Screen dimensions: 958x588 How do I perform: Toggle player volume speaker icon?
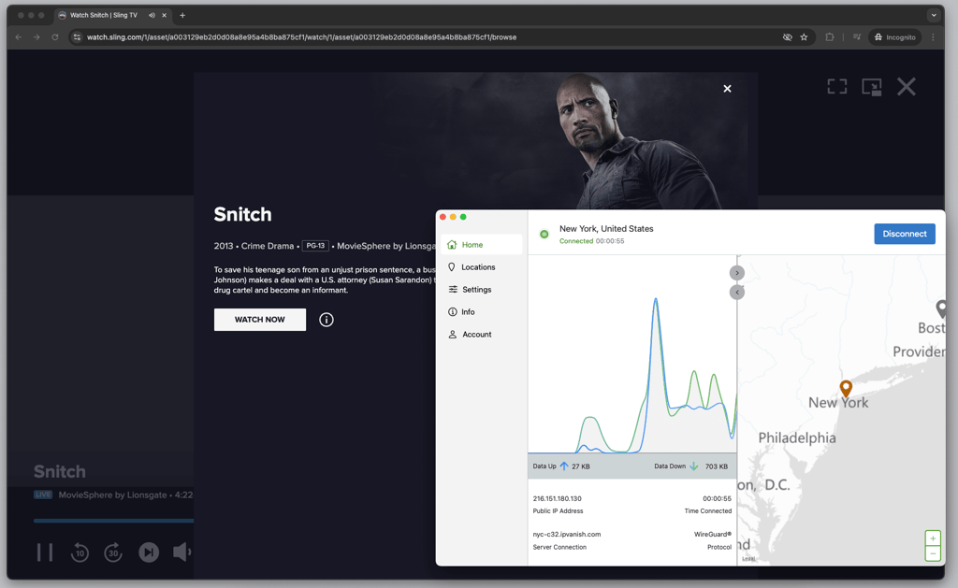(x=181, y=552)
